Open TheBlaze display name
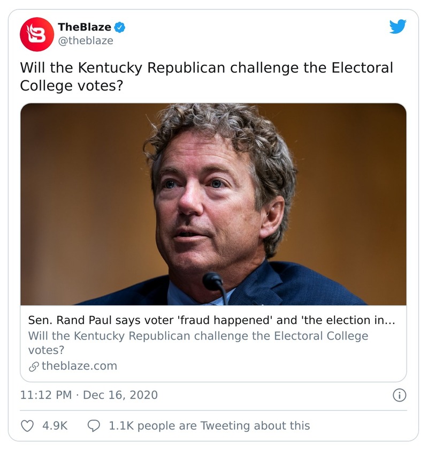 coord(84,27)
